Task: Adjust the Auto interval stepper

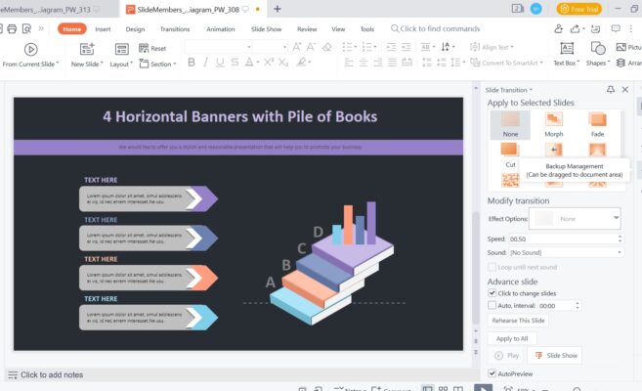Action: click(578, 305)
